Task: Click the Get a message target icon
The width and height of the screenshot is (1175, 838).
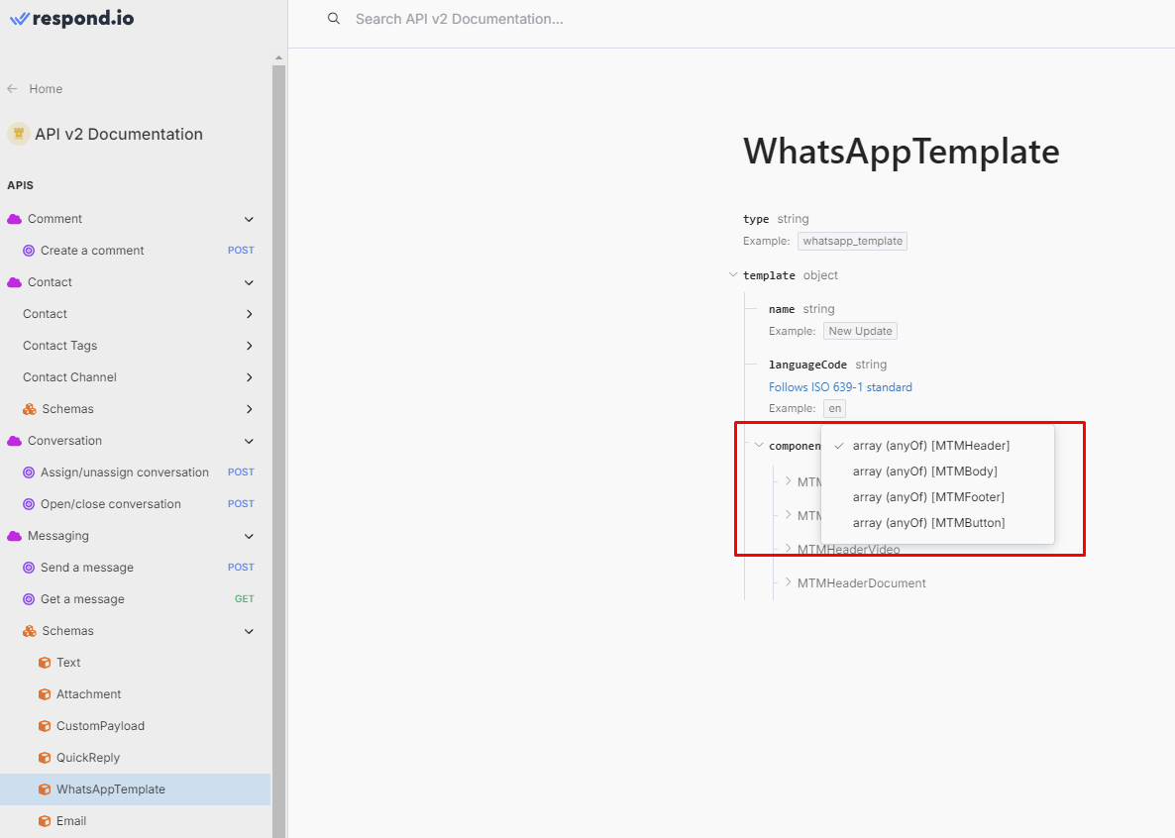Action: (x=29, y=599)
